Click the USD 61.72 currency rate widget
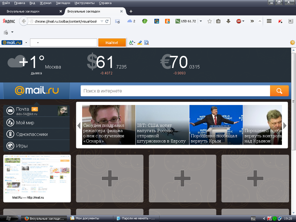This screenshot has height=222, width=296. [x=186, y=21]
